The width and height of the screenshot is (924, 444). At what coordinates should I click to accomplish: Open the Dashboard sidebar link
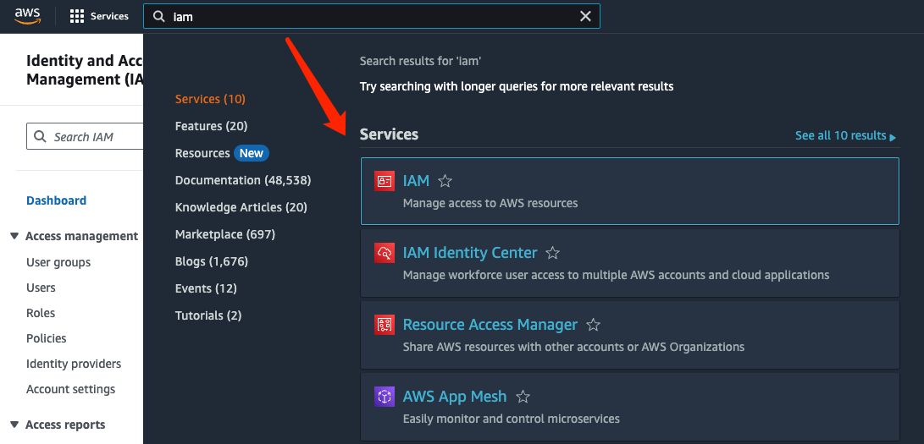57,200
